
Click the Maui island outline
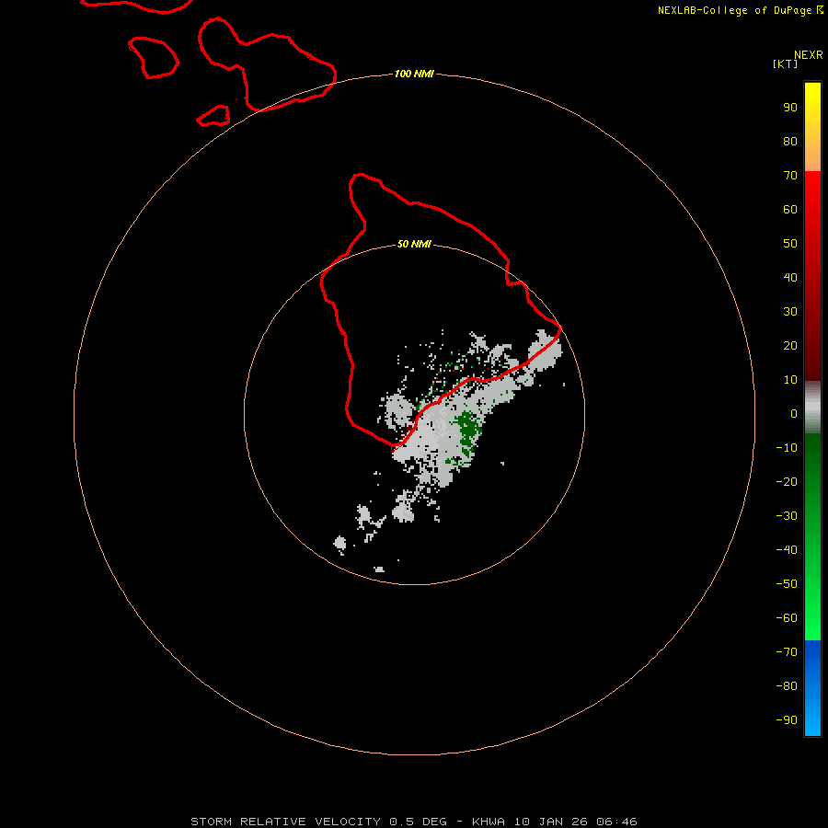pyautogui.click(x=267, y=64)
